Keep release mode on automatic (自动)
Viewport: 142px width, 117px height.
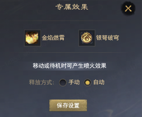point(87,83)
